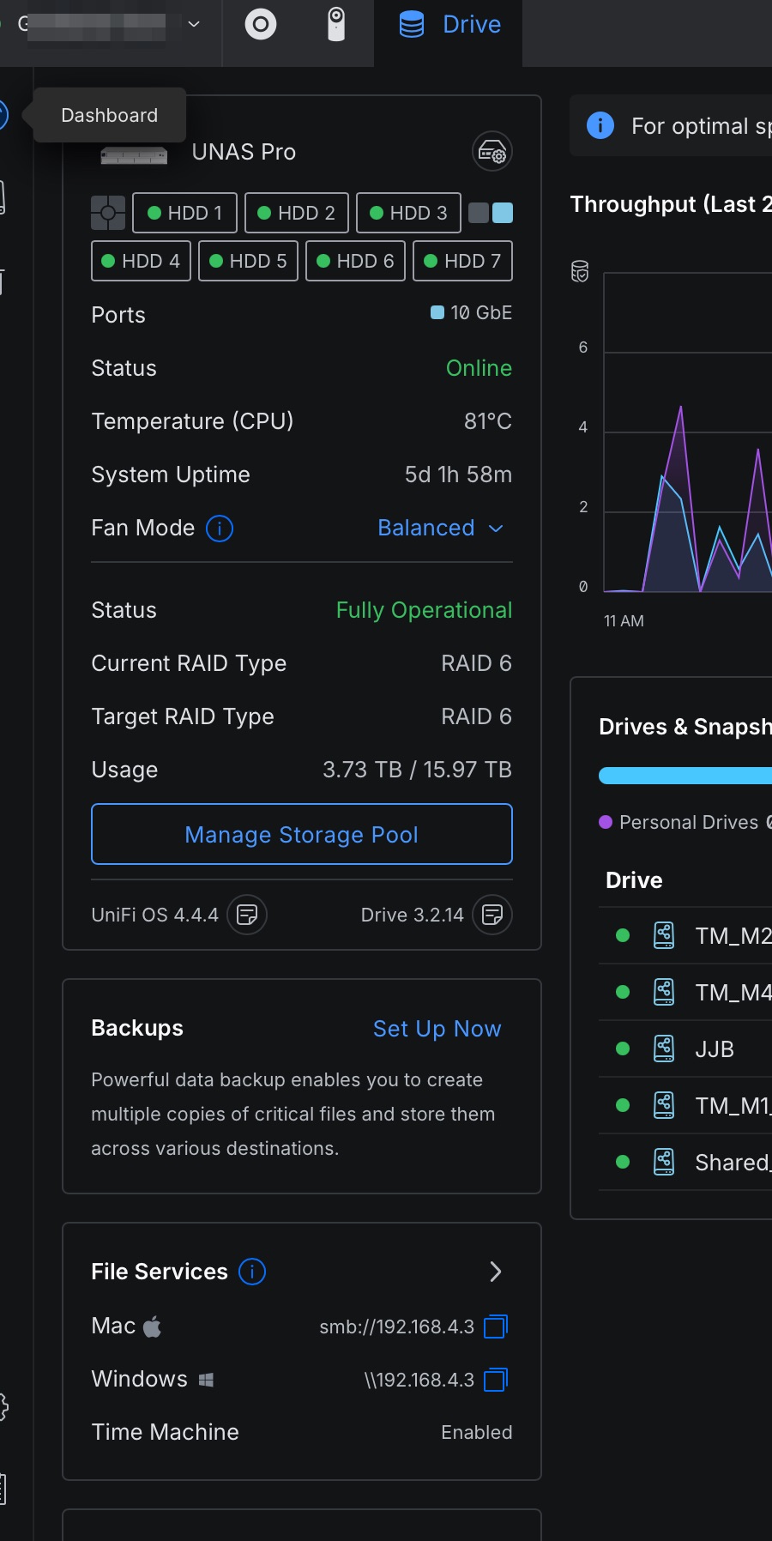Open UniFi OS 4.4.4 release notes icon
Viewport: 772px width, 1541px height.
click(x=247, y=915)
